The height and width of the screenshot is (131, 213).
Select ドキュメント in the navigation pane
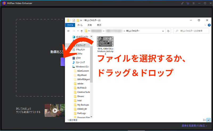(80, 49)
